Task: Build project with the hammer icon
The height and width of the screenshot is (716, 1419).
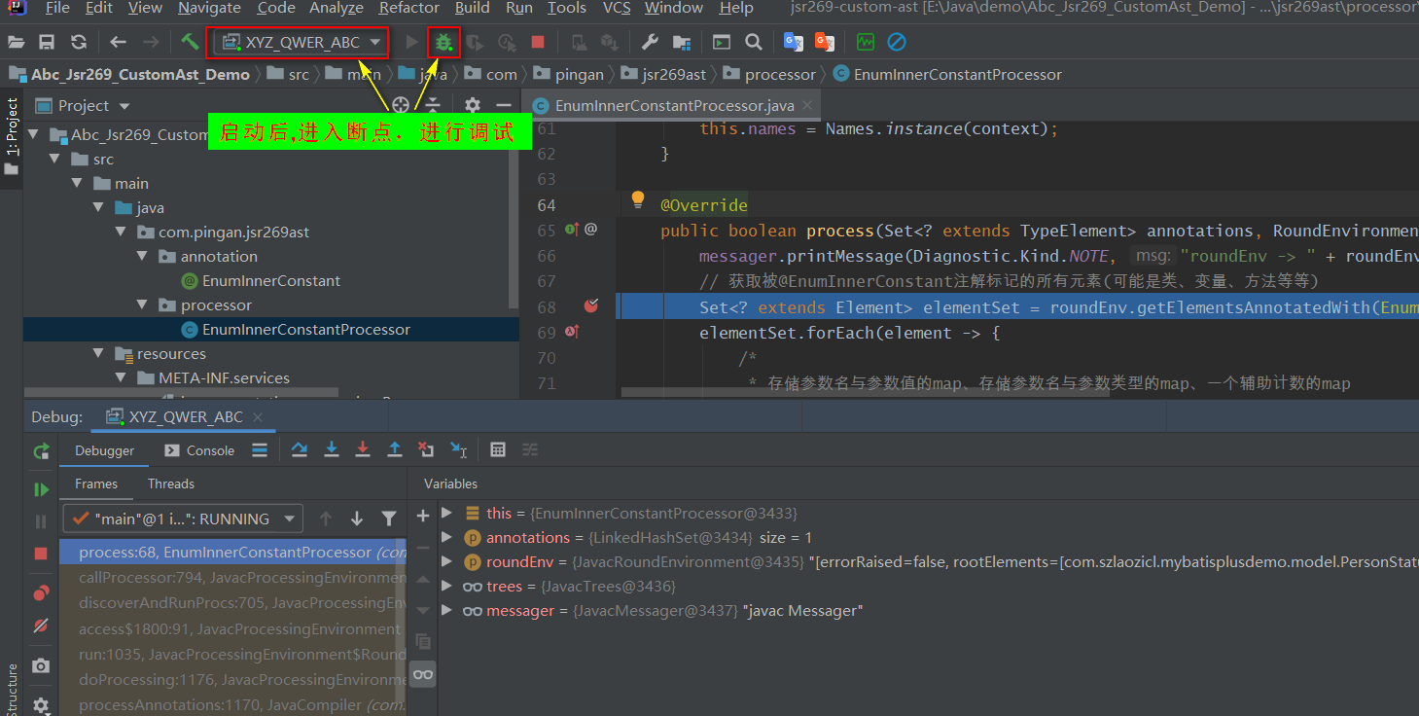Action: tap(190, 42)
